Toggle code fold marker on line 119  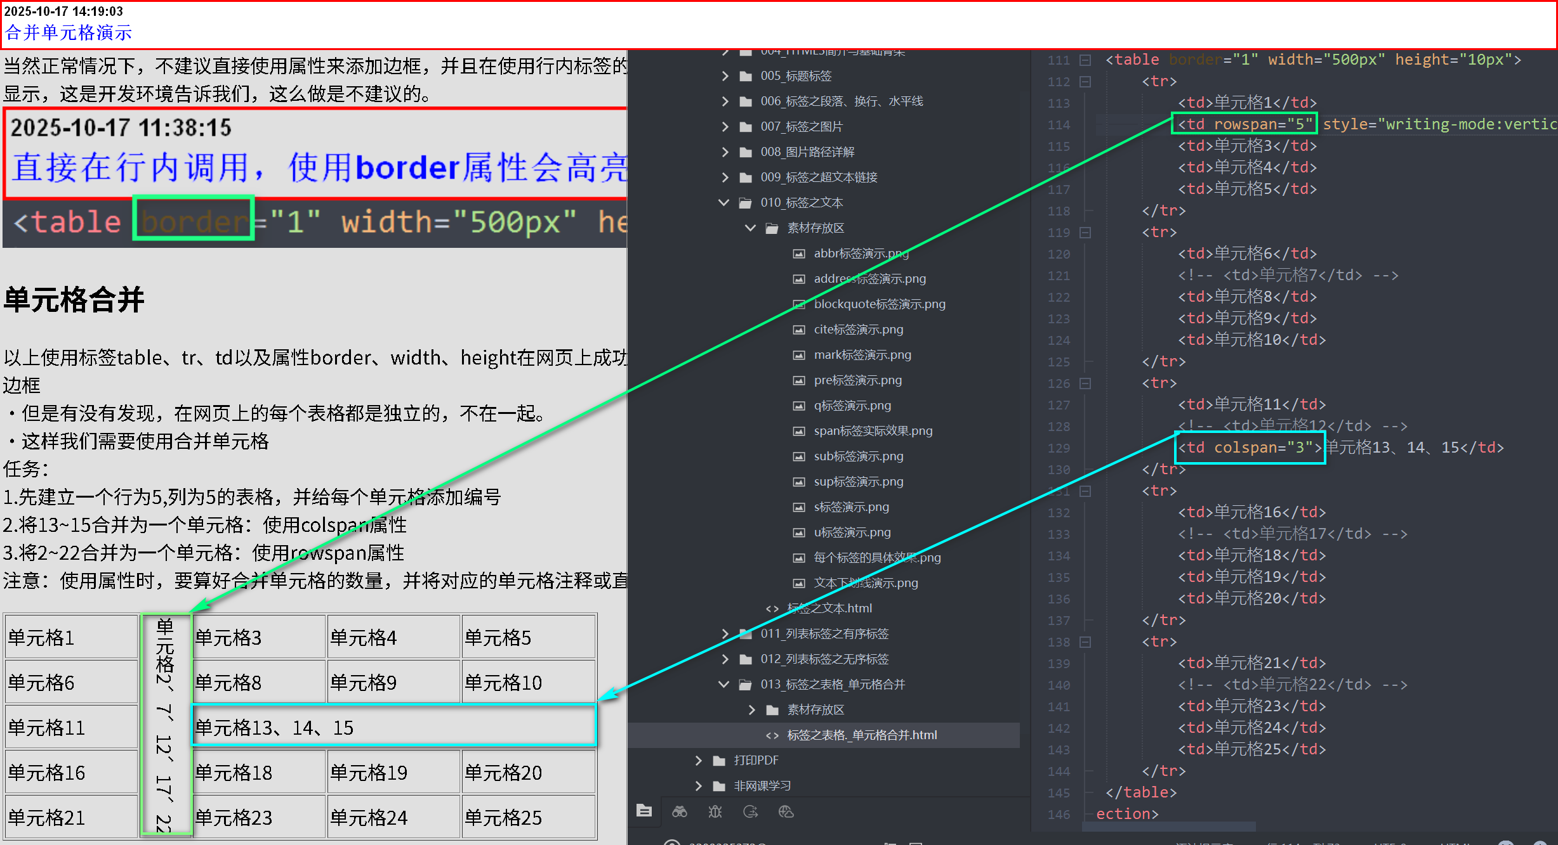[1085, 233]
